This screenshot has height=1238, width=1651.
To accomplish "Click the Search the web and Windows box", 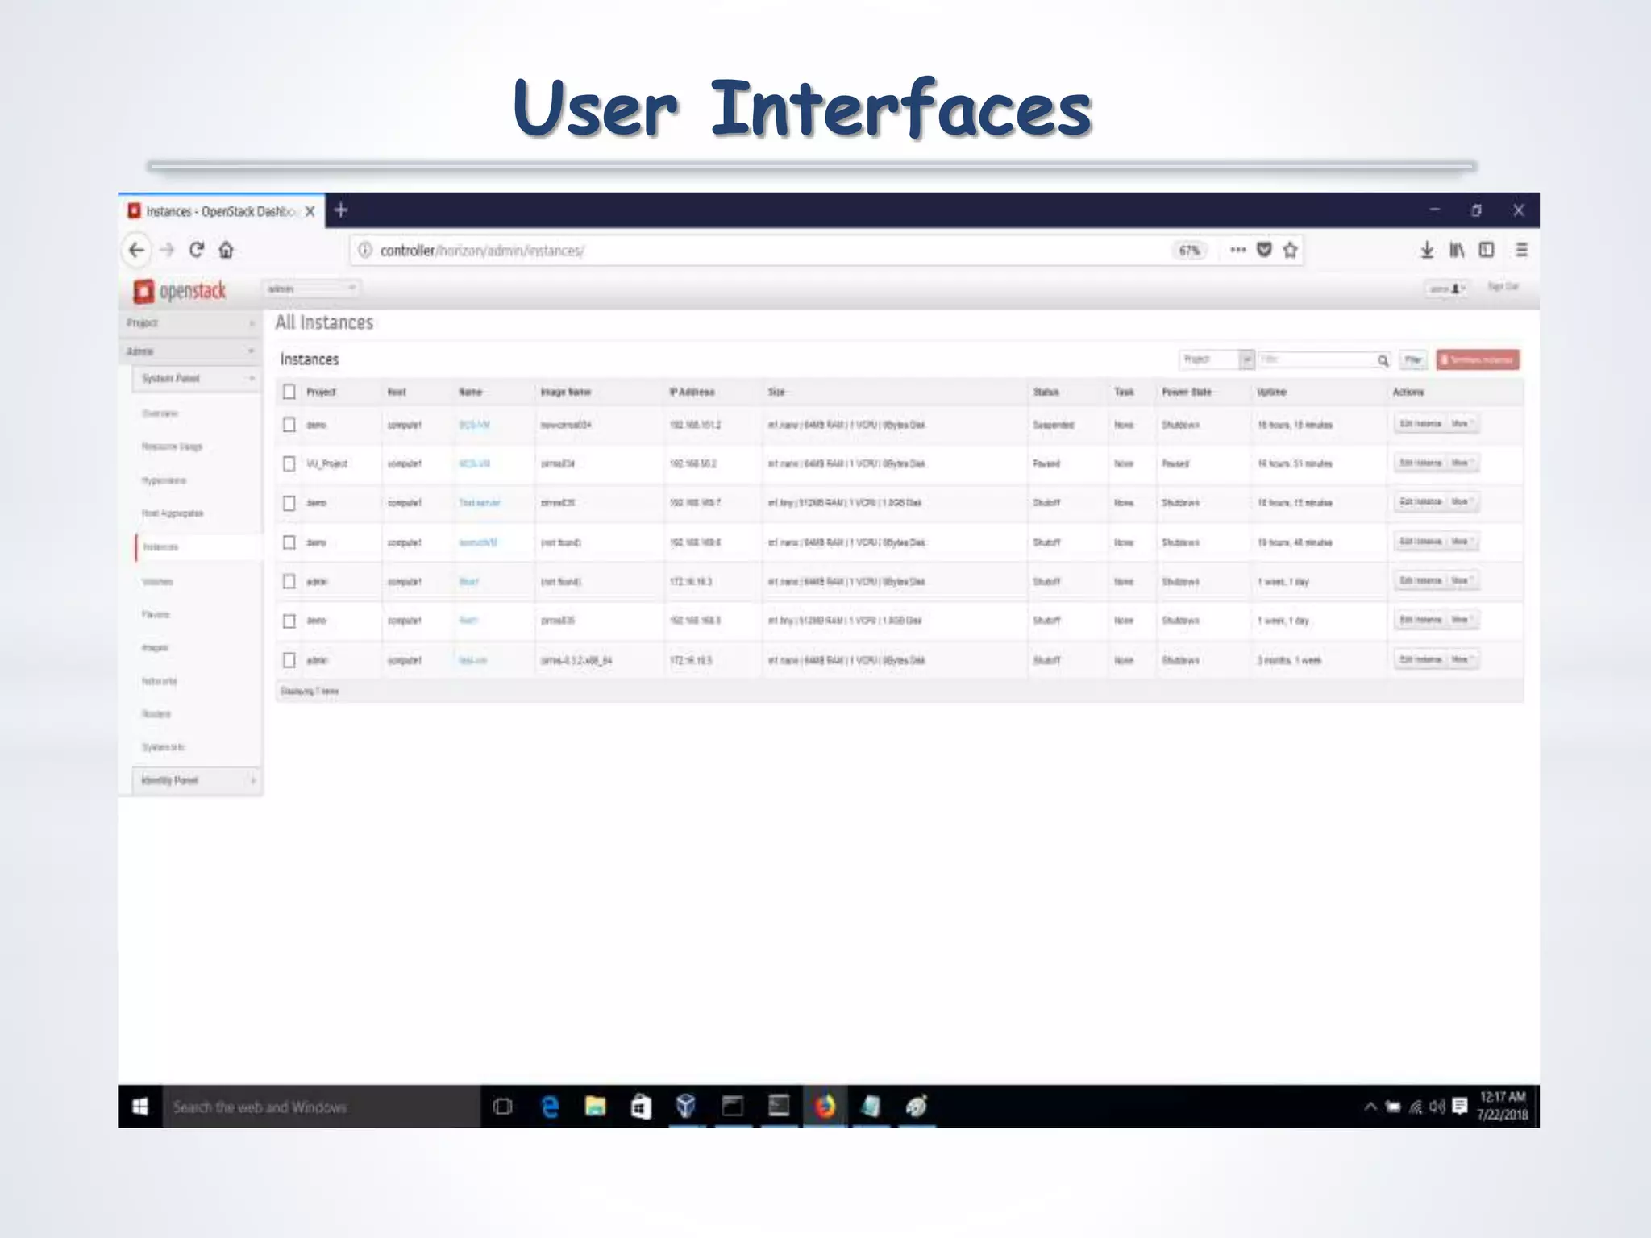I will click(321, 1107).
